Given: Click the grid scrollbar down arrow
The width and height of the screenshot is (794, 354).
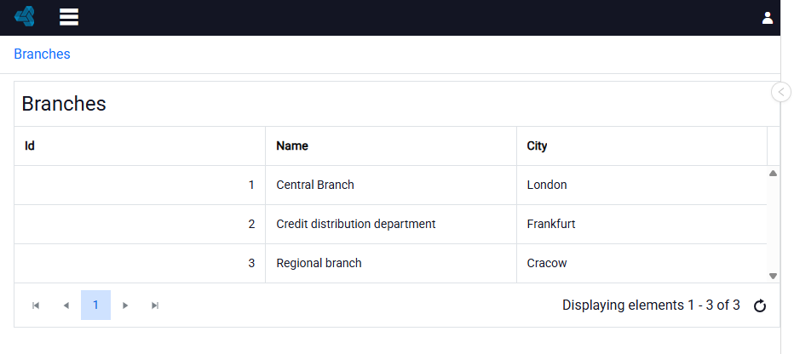Looking at the screenshot, I should pos(773,276).
